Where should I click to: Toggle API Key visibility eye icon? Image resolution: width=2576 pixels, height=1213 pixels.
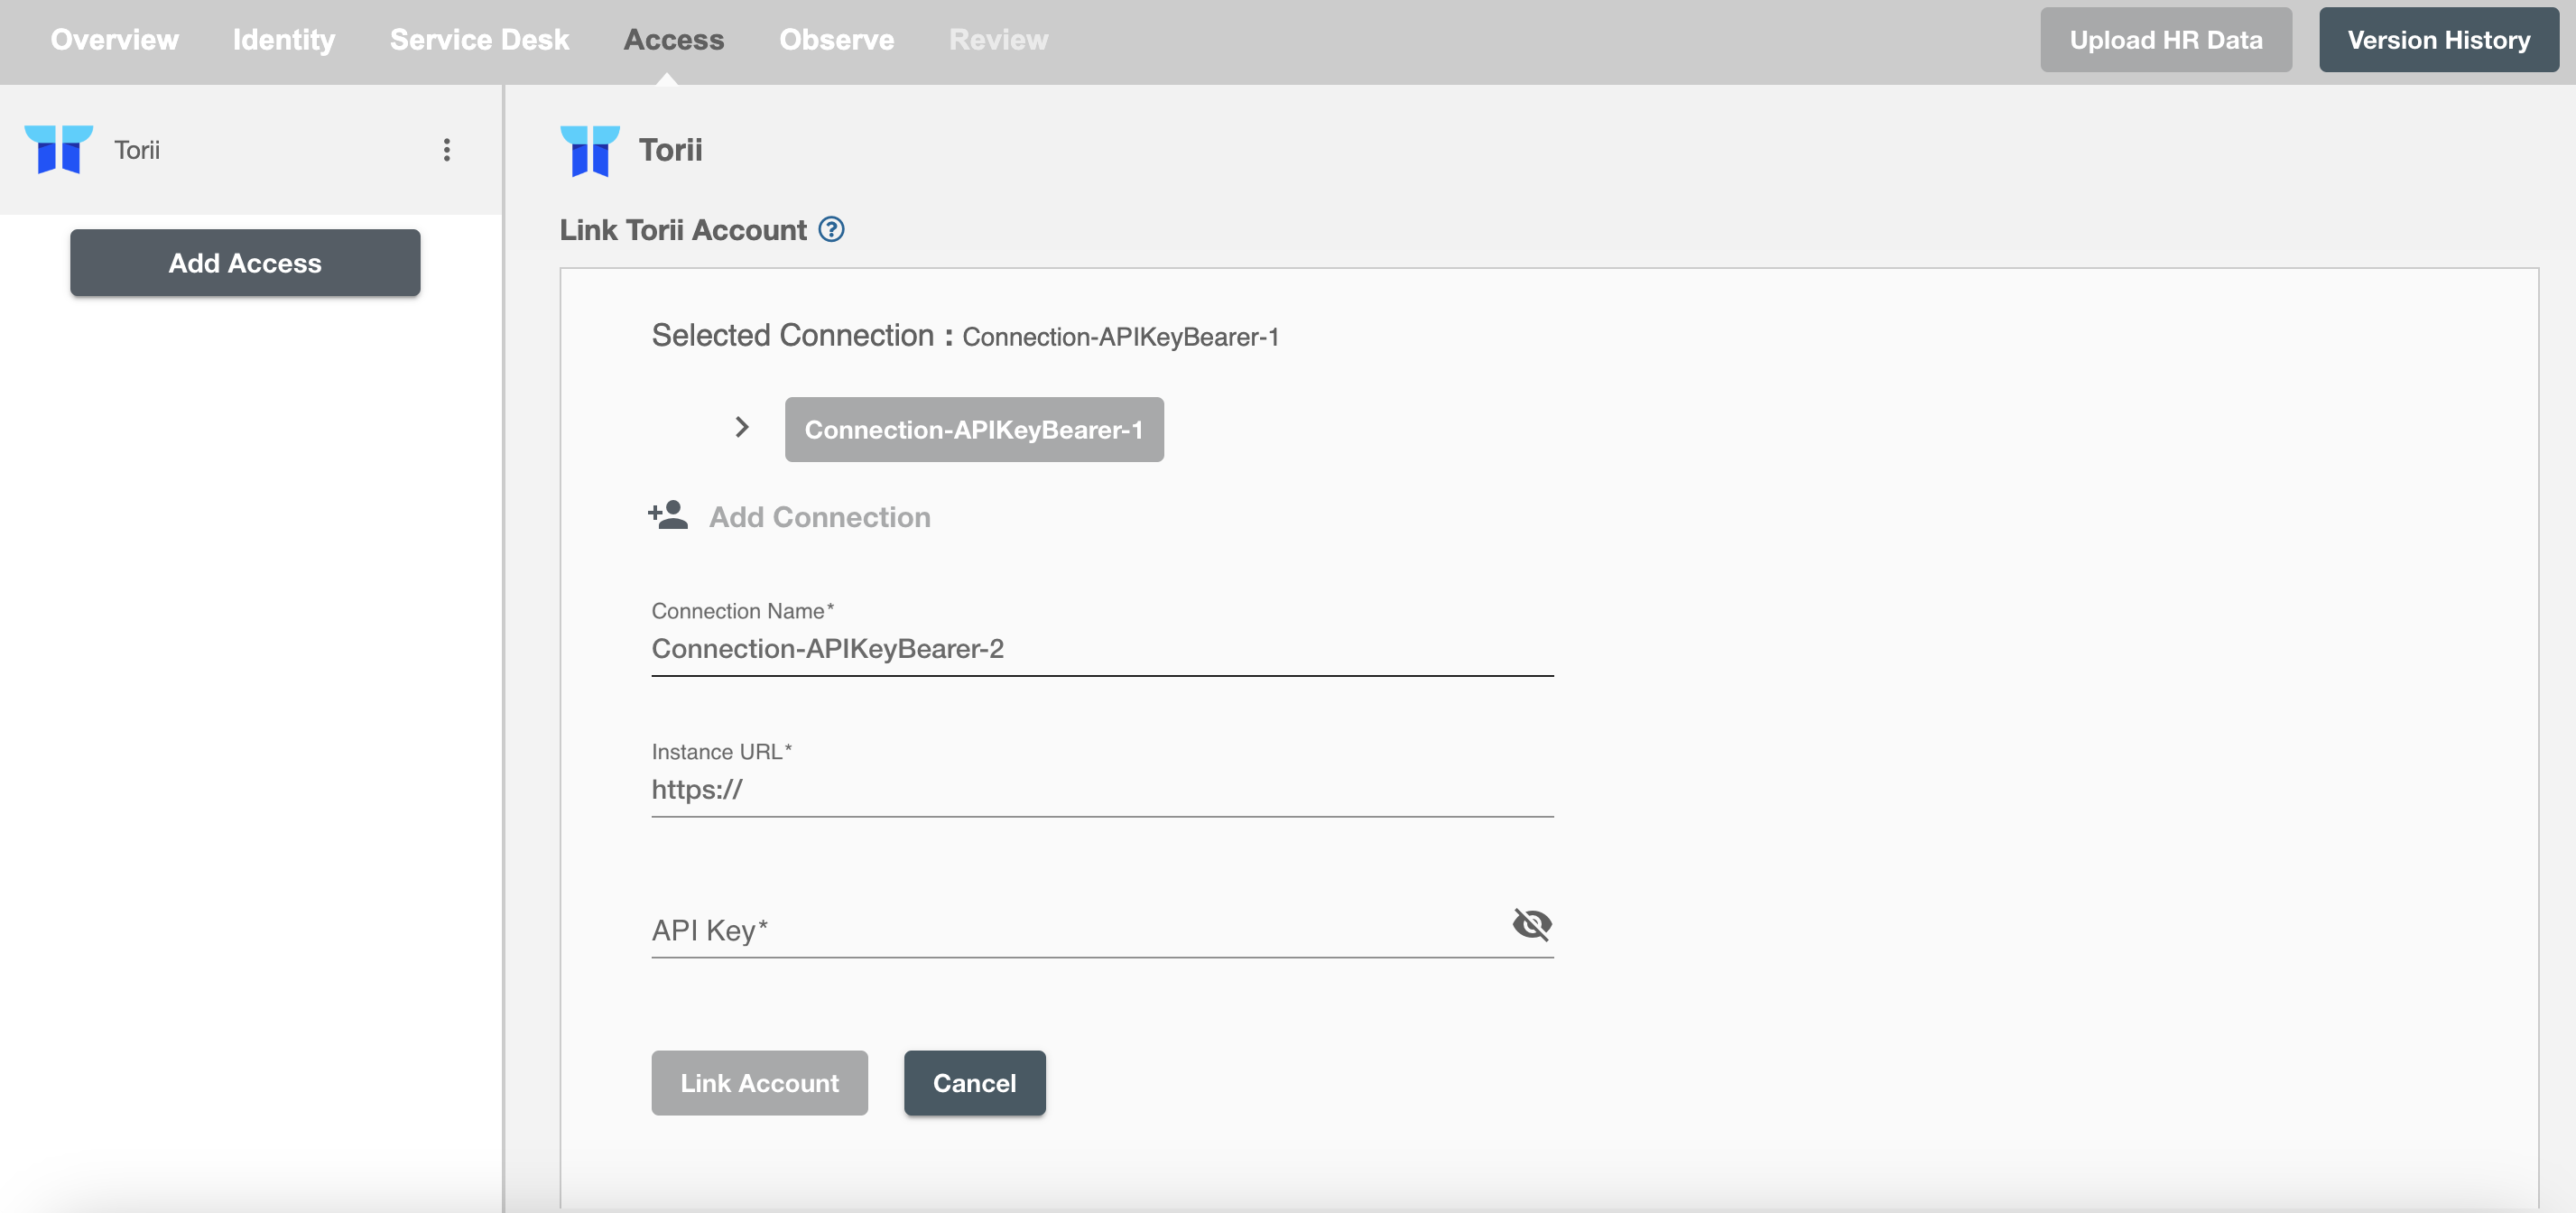[1531, 923]
